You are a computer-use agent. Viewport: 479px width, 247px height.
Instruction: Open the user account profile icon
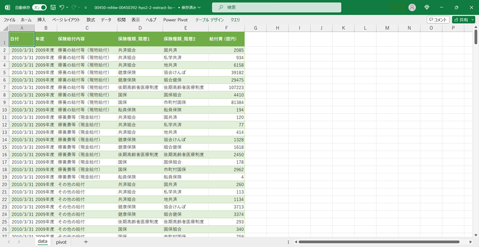coord(412,7)
